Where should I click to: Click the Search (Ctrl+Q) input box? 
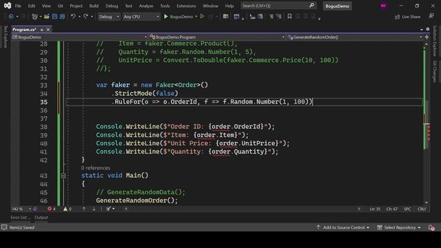coord(278,6)
